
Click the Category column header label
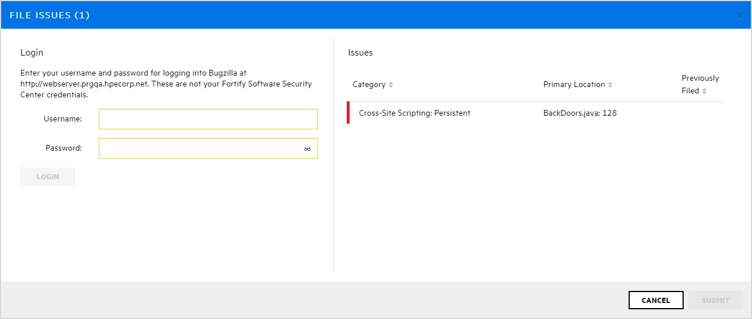point(369,85)
